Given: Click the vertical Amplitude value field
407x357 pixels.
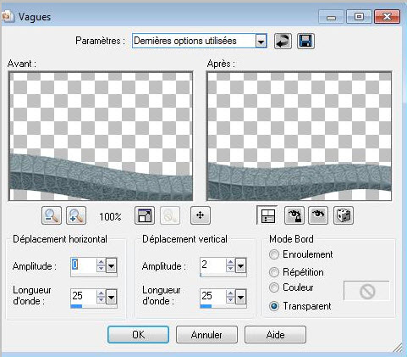Looking at the screenshot, I should coord(213,265).
